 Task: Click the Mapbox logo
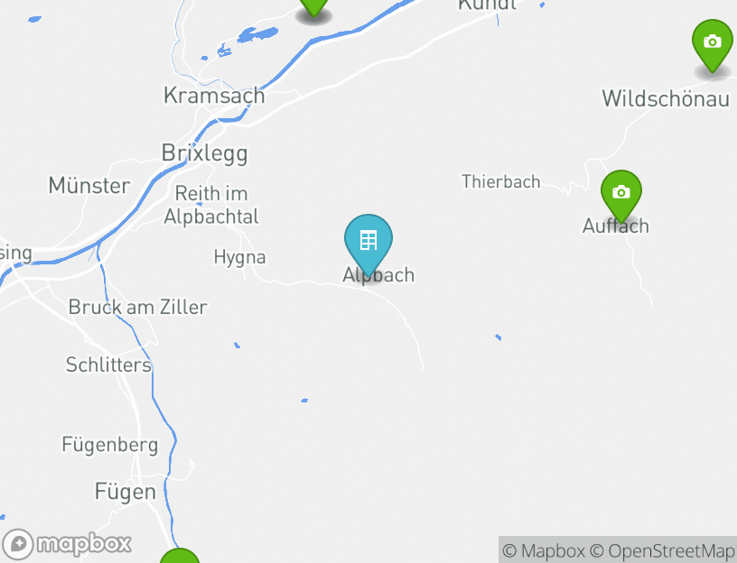[x=66, y=544]
